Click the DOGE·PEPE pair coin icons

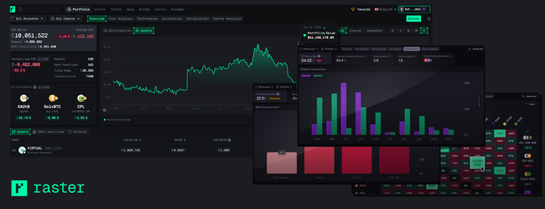(528, 174)
